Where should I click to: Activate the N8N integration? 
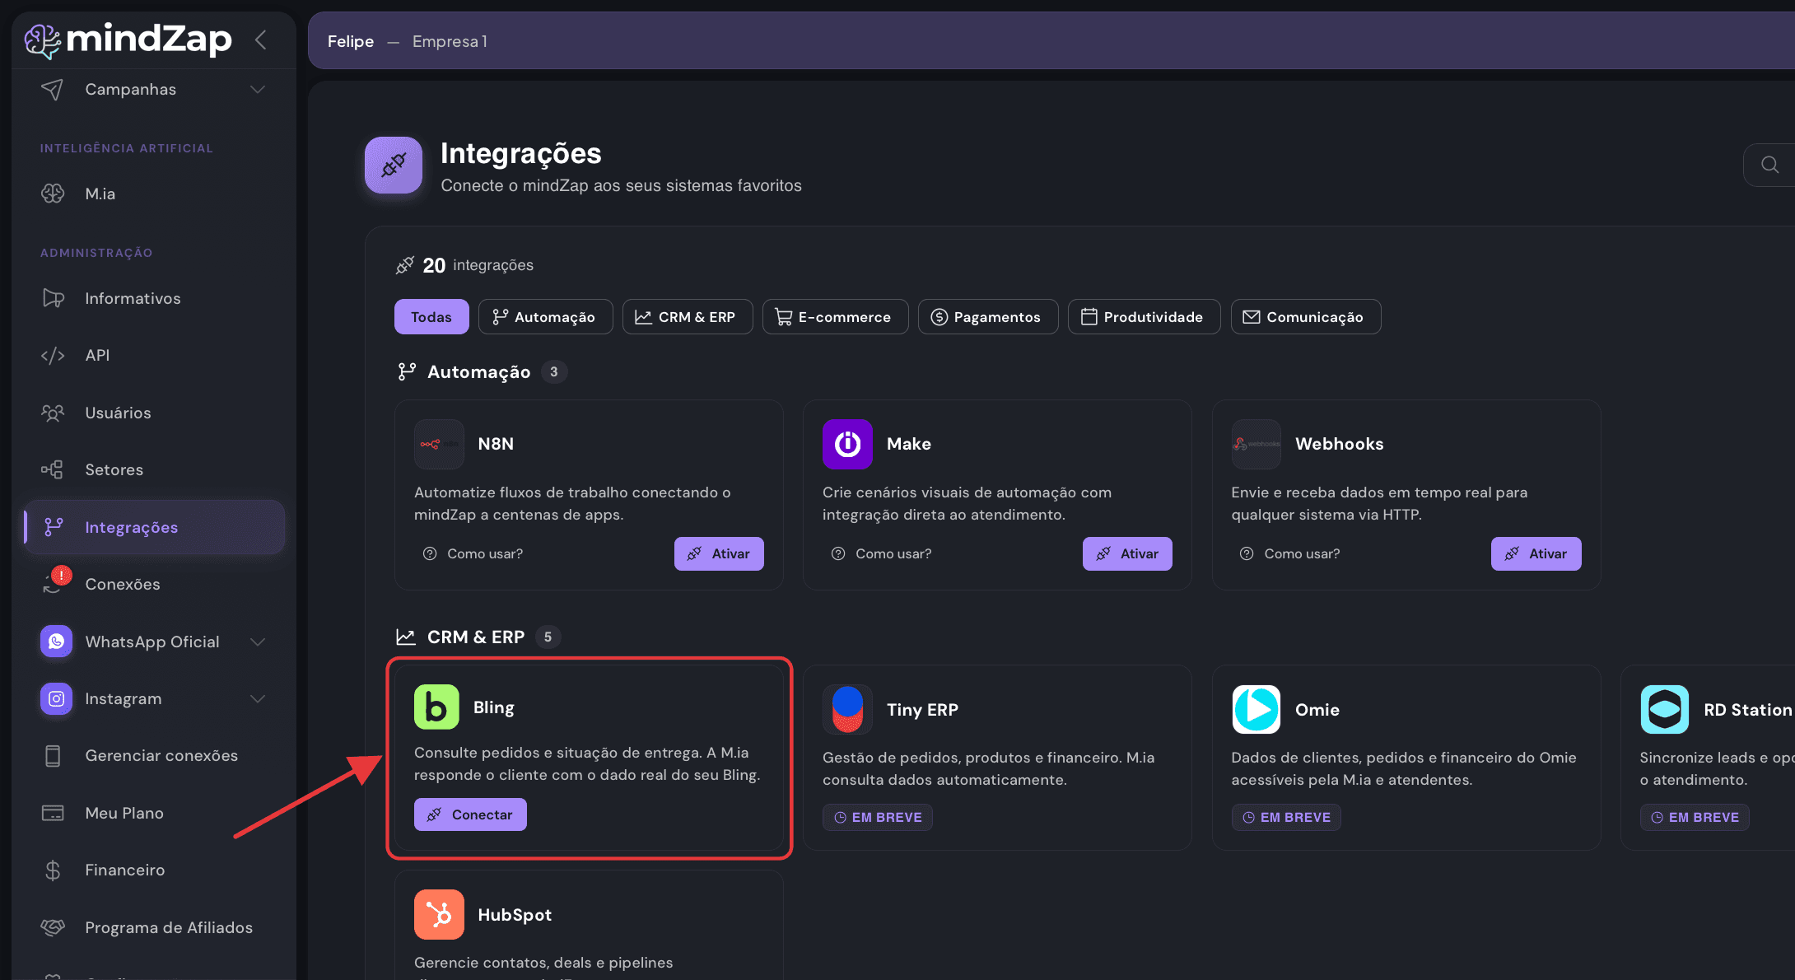(719, 553)
